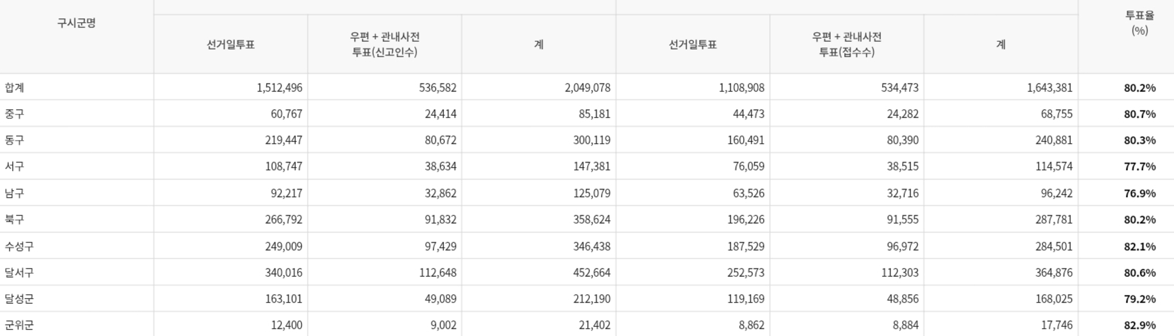The width and height of the screenshot is (1174, 336).
Task: Click the 남구 row label
Action: pyautogui.click(x=15, y=193)
